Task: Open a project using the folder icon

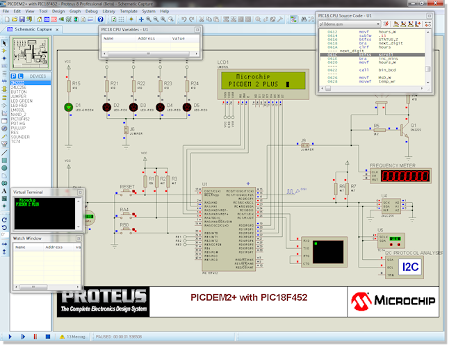Action: pos(15,19)
